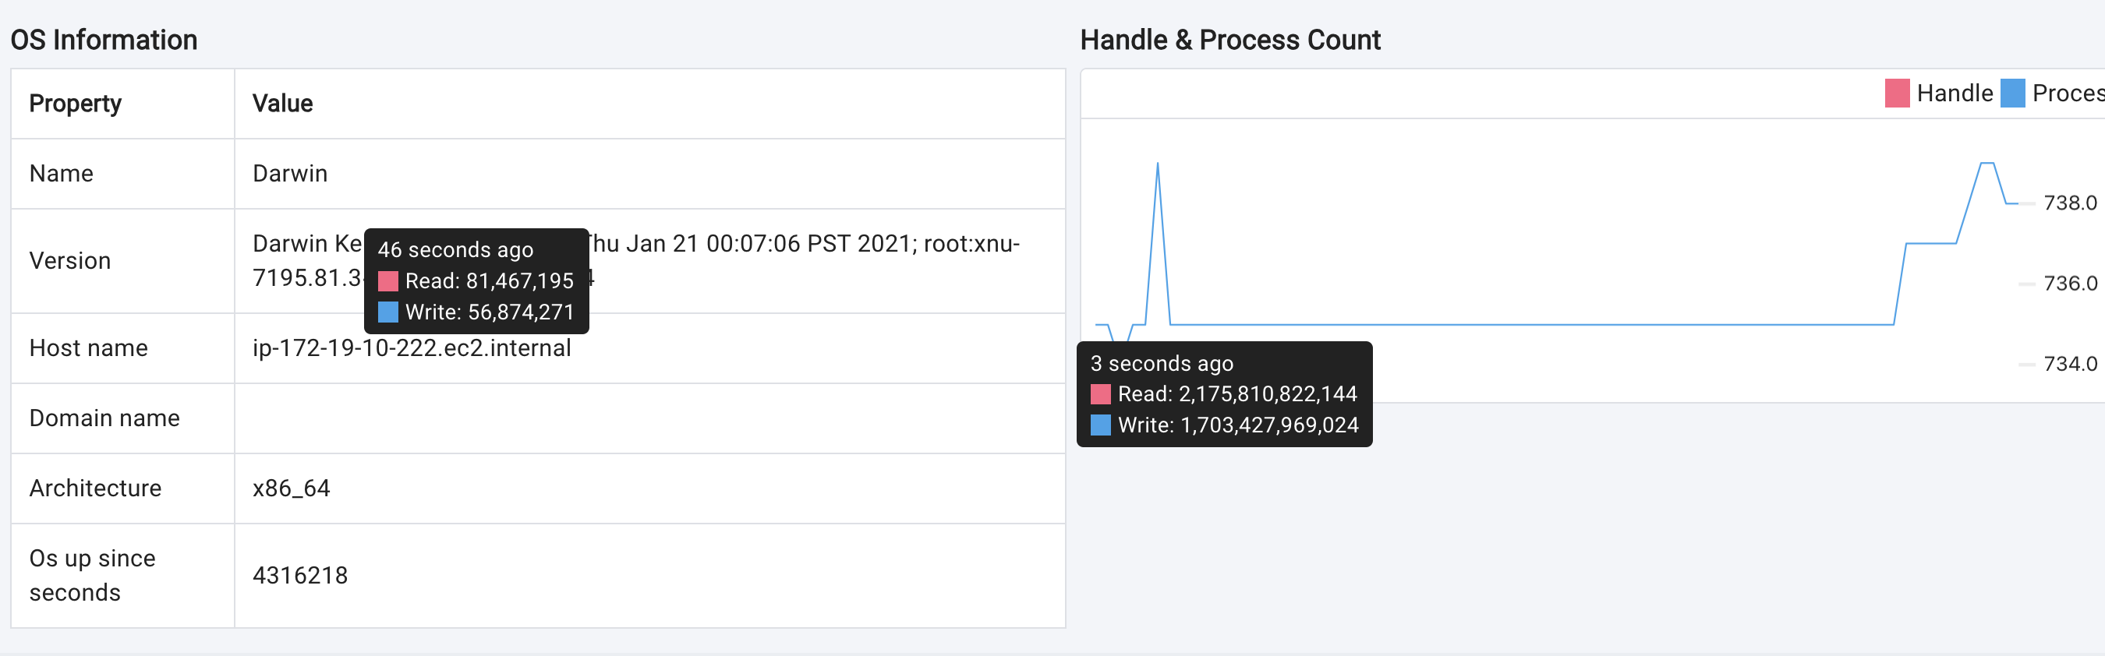Image resolution: width=2105 pixels, height=656 pixels.
Task: Click the blue Write swatch in 46 seconds tooltip
Action: coord(388,312)
